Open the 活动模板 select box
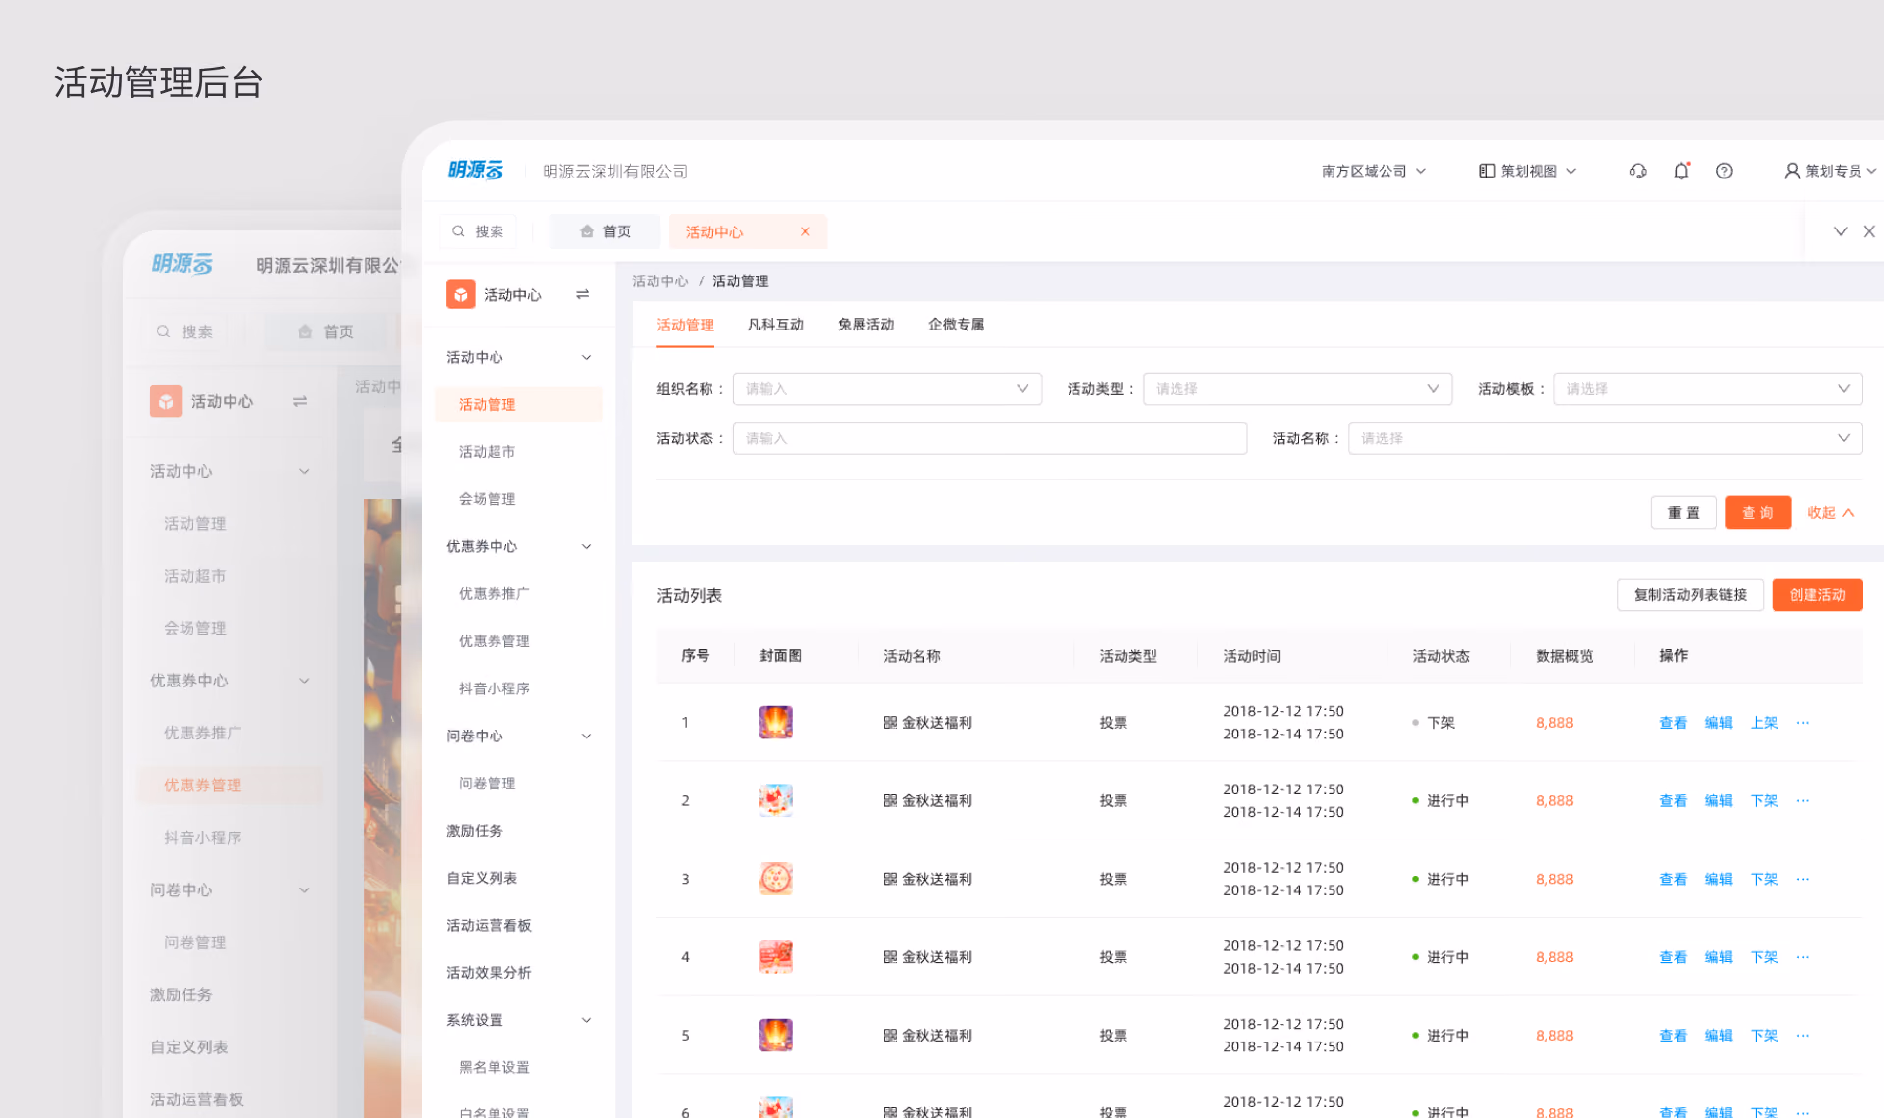Image resolution: width=1884 pixels, height=1118 pixels. click(1708, 389)
